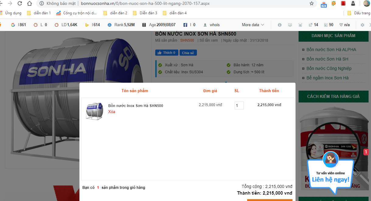Click the 'DANH MỤC SẢN PHẨM' sidebar heading
Screen dimensions: 371x201
coord(333,36)
